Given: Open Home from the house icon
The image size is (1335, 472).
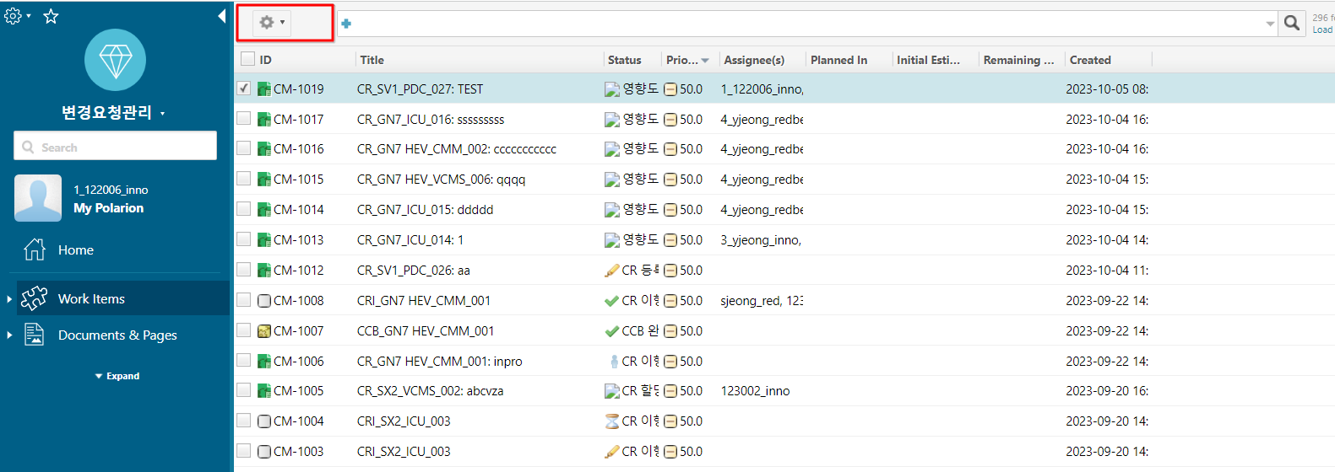Looking at the screenshot, I should [35, 249].
